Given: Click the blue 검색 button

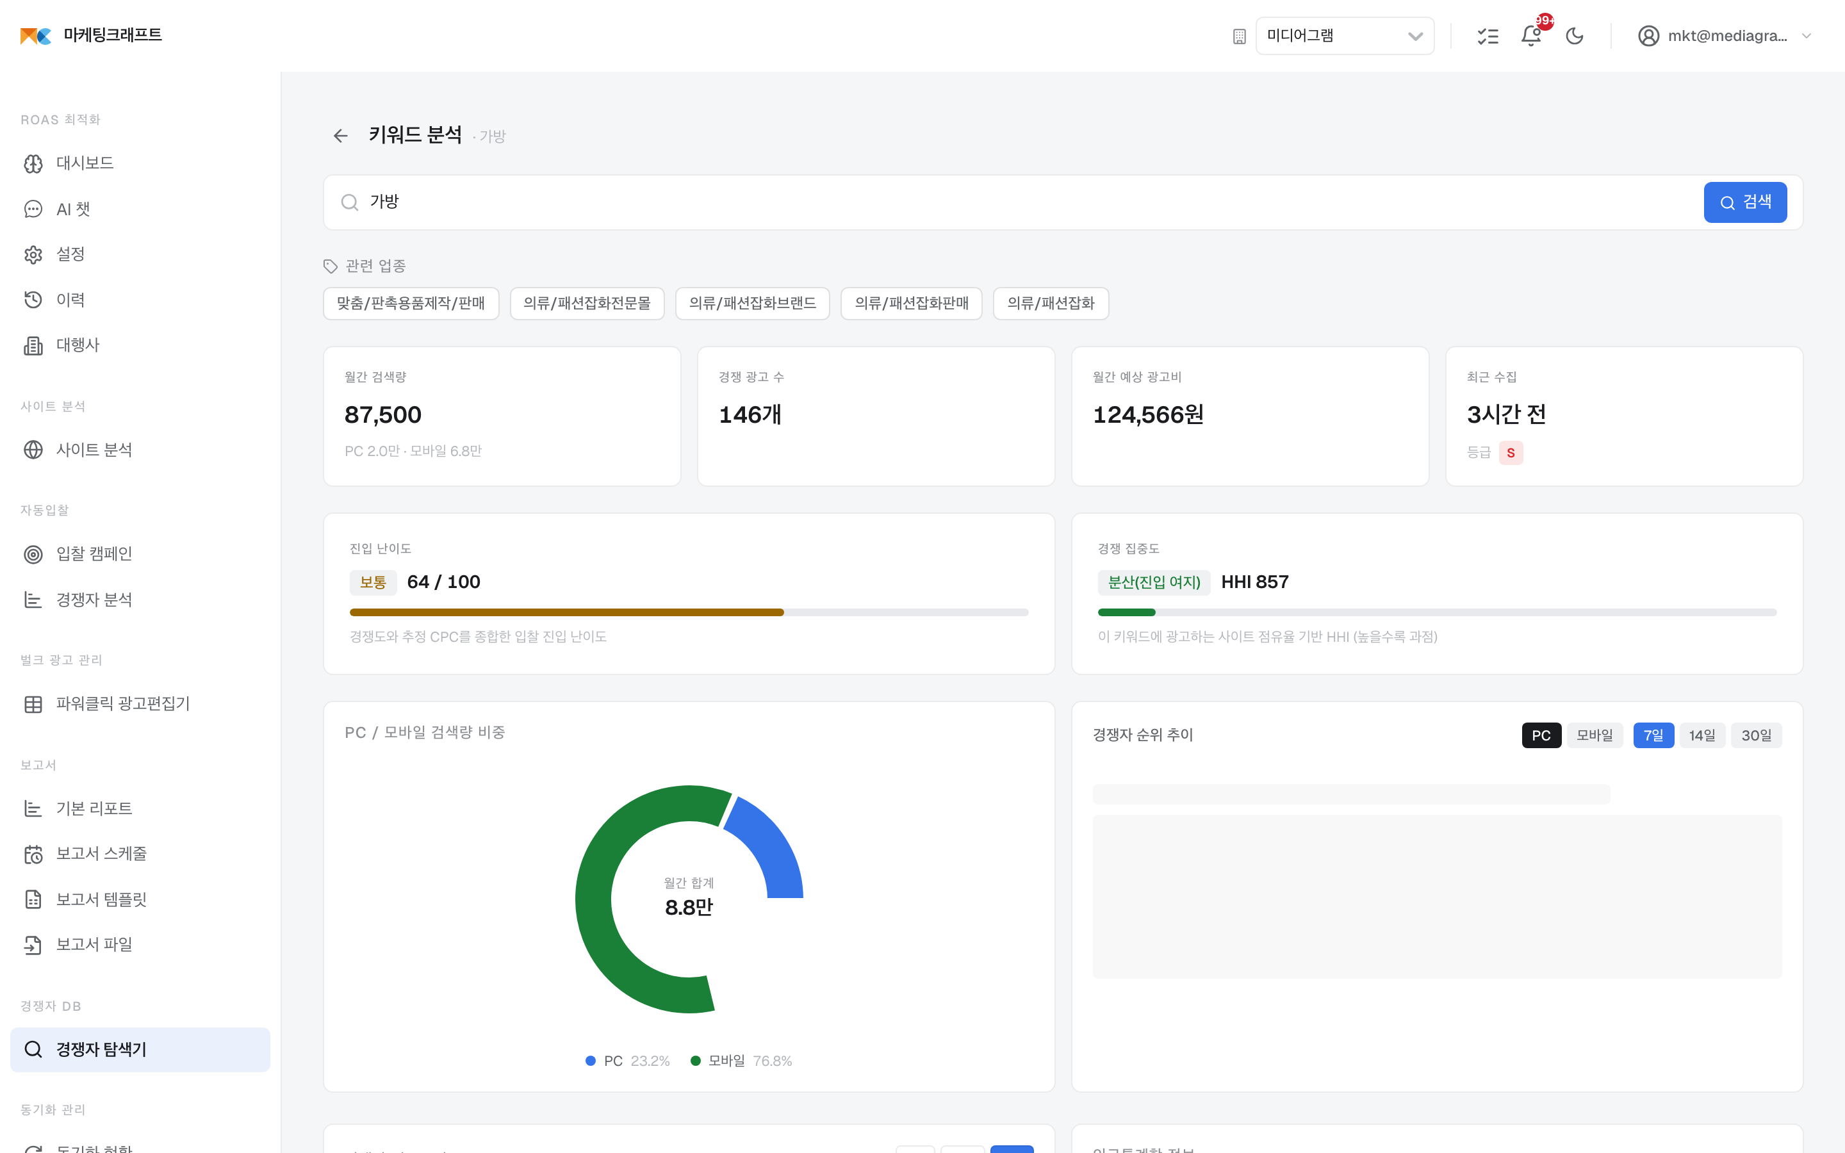Looking at the screenshot, I should coord(1744,202).
